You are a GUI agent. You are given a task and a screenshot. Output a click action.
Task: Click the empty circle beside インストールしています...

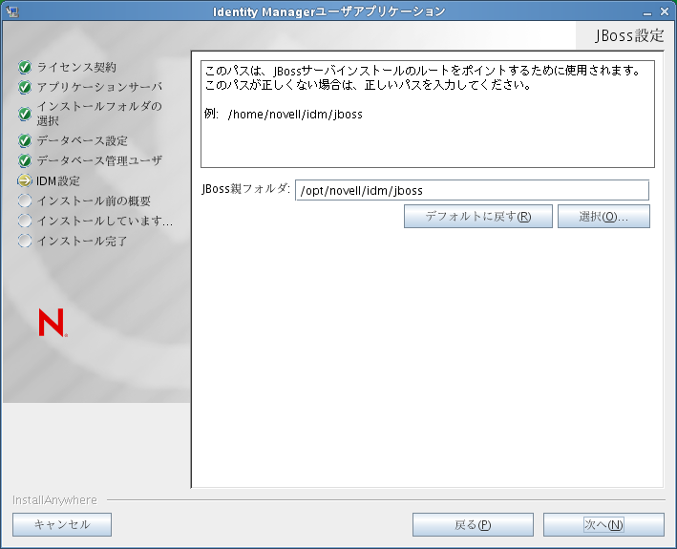coord(25,221)
